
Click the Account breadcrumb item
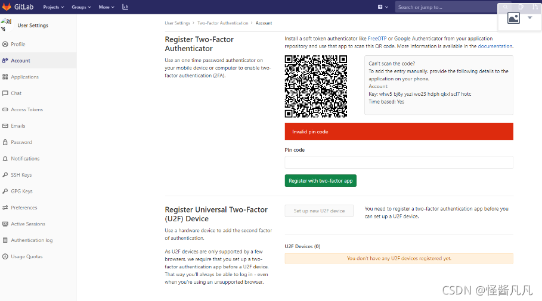[264, 23]
